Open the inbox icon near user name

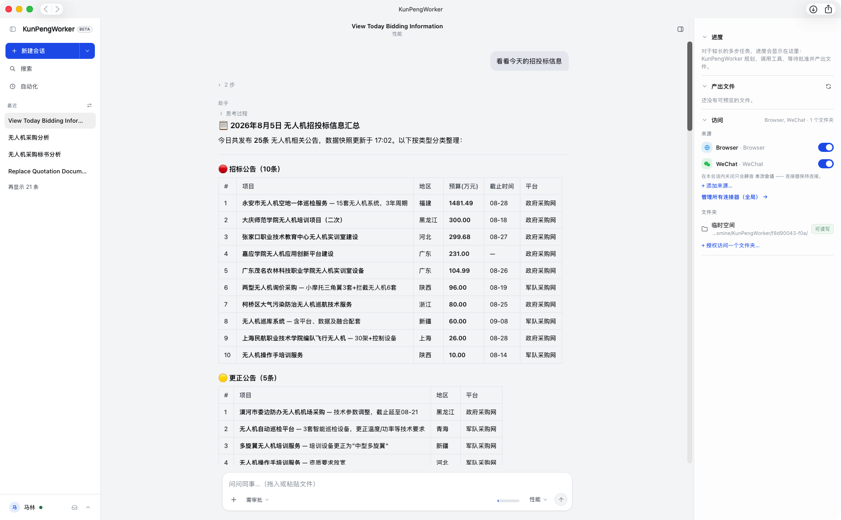tap(74, 508)
